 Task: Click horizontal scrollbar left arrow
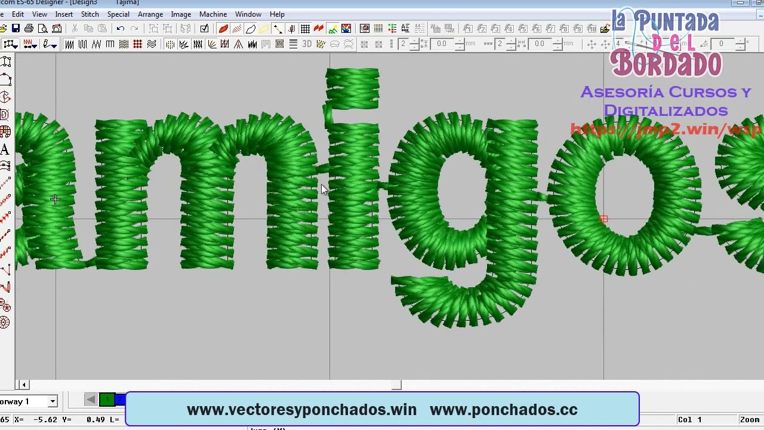tap(24, 385)
